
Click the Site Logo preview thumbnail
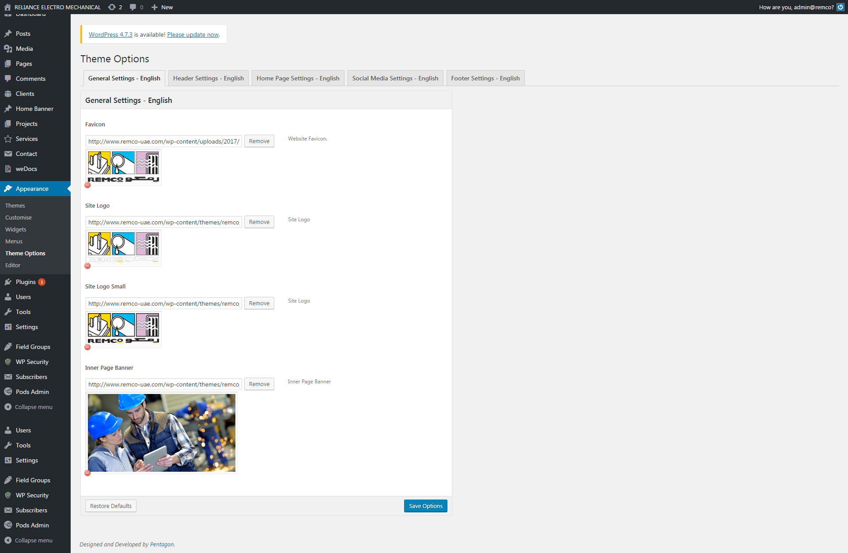[x=123, y=248]
